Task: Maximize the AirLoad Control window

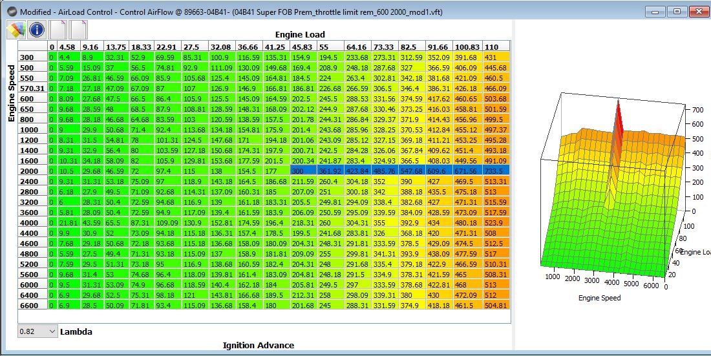Action: tap(677, 12)
